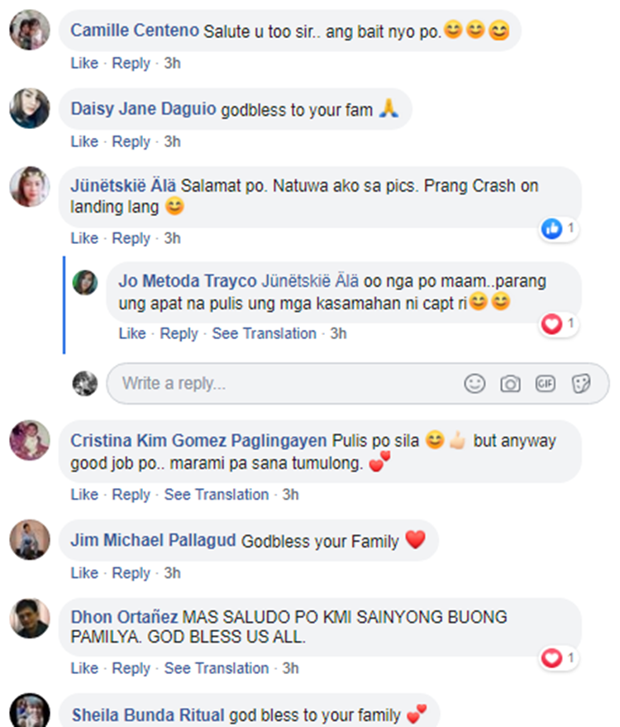Like Dhon Ortañez's comment
The height and width of the screenshot is (727, 620).
[x=84, y=668]
